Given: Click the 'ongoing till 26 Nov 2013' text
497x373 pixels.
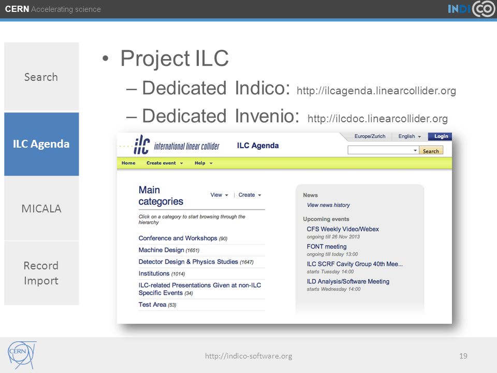Looking at the screenshot, I should click(333, 237).
